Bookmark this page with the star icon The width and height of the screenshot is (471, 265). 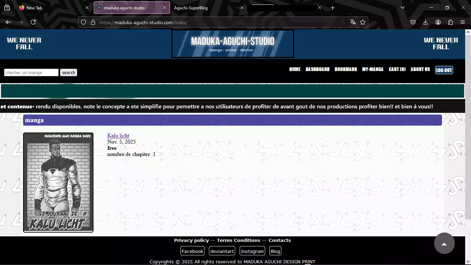coord(363,22)
